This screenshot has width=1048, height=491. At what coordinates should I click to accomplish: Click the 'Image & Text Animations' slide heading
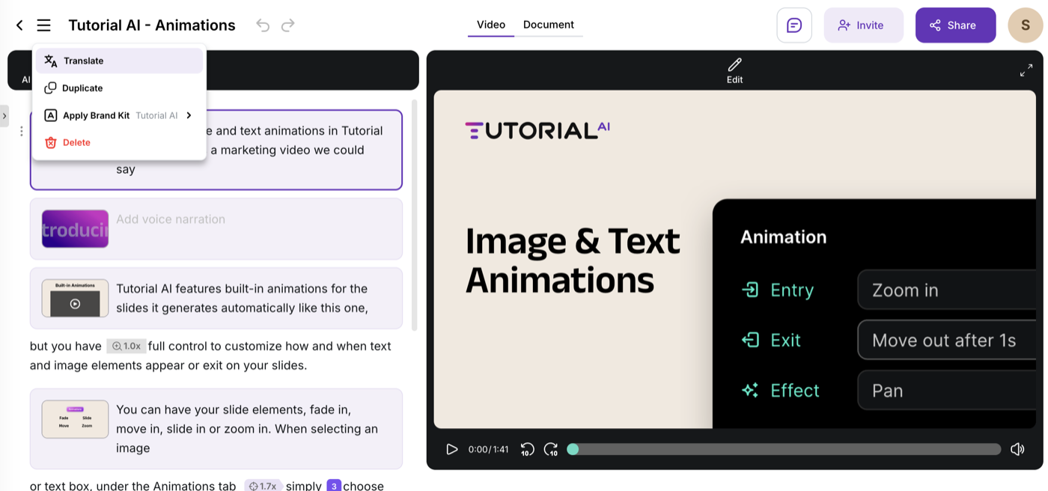[x=573, y=260]
